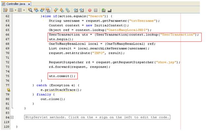Click the lightbulb hint icon in gutter
The height and width of the screenshot is (131, 206).
(x=9, y=90)
